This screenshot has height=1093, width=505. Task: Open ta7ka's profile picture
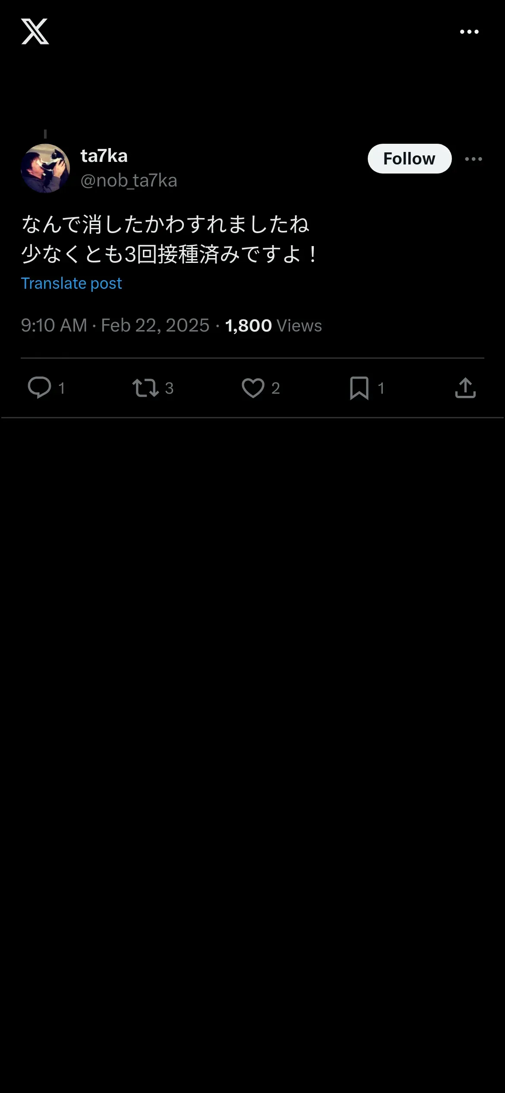(x=45, y=168)
